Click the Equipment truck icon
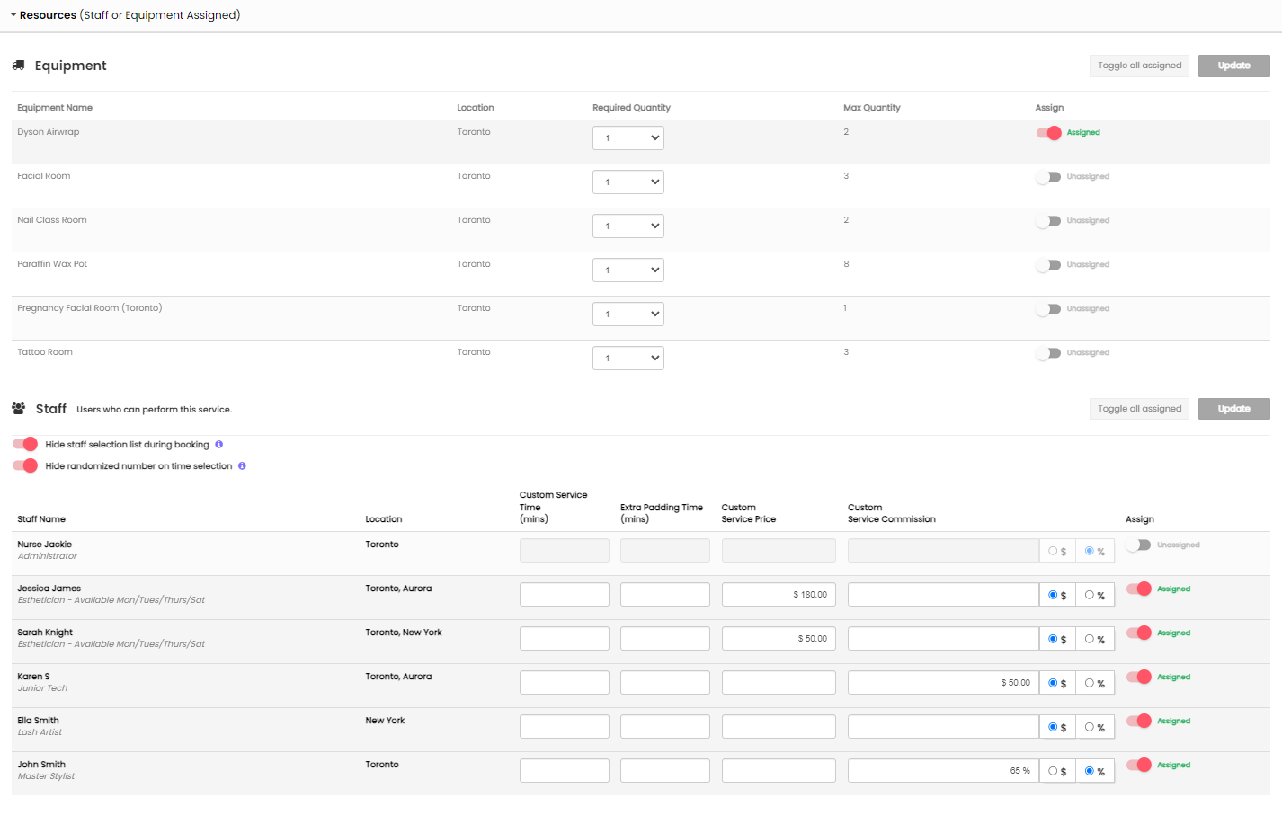Screen dimensions: 1282x815 [x=18, y=66]
